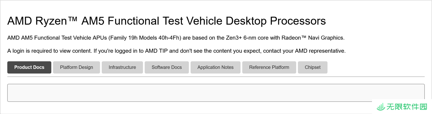The width and height of the screenshot is (432, 114).
Task: Click the 无限软件园 watermark text
Action: click(x=406, y=107)
